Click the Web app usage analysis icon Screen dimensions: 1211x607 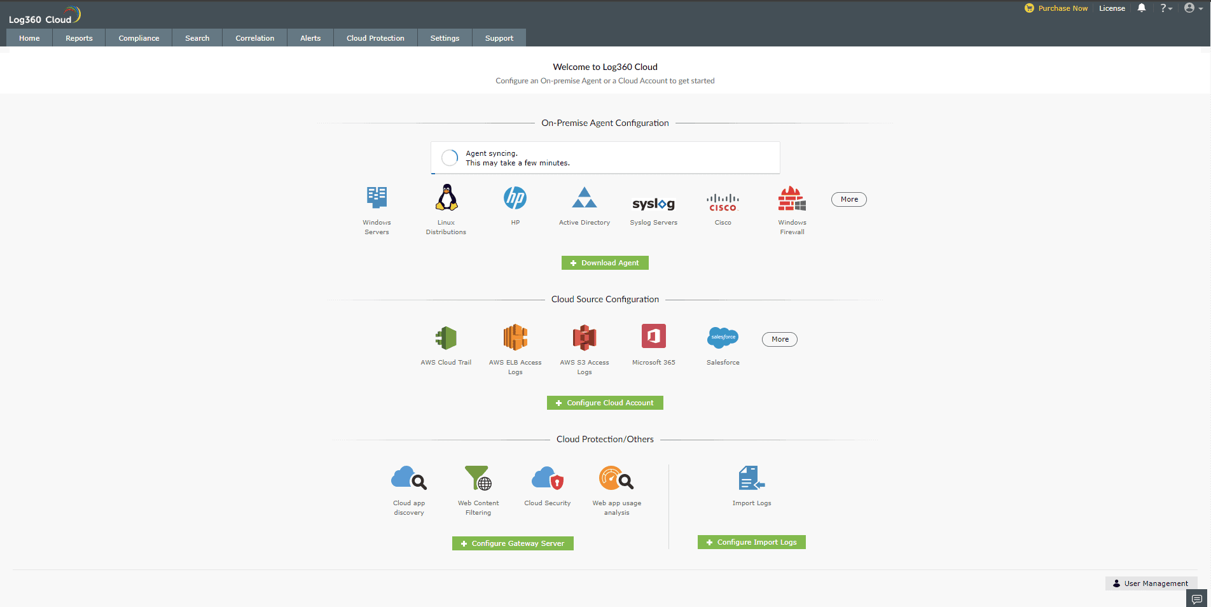click(x=616, y=478)
